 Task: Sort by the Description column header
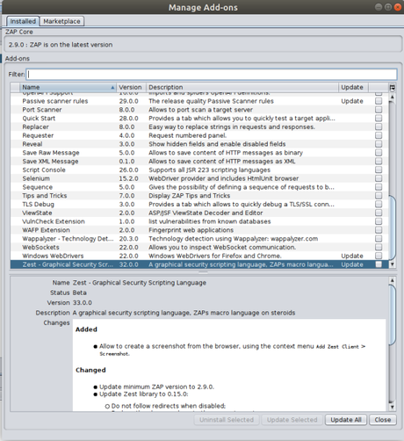click(x=242, y=87)
